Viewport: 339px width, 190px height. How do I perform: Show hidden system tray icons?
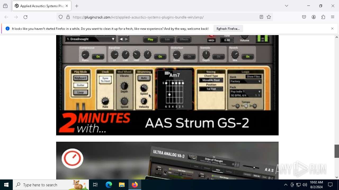[x=286, y=185]
